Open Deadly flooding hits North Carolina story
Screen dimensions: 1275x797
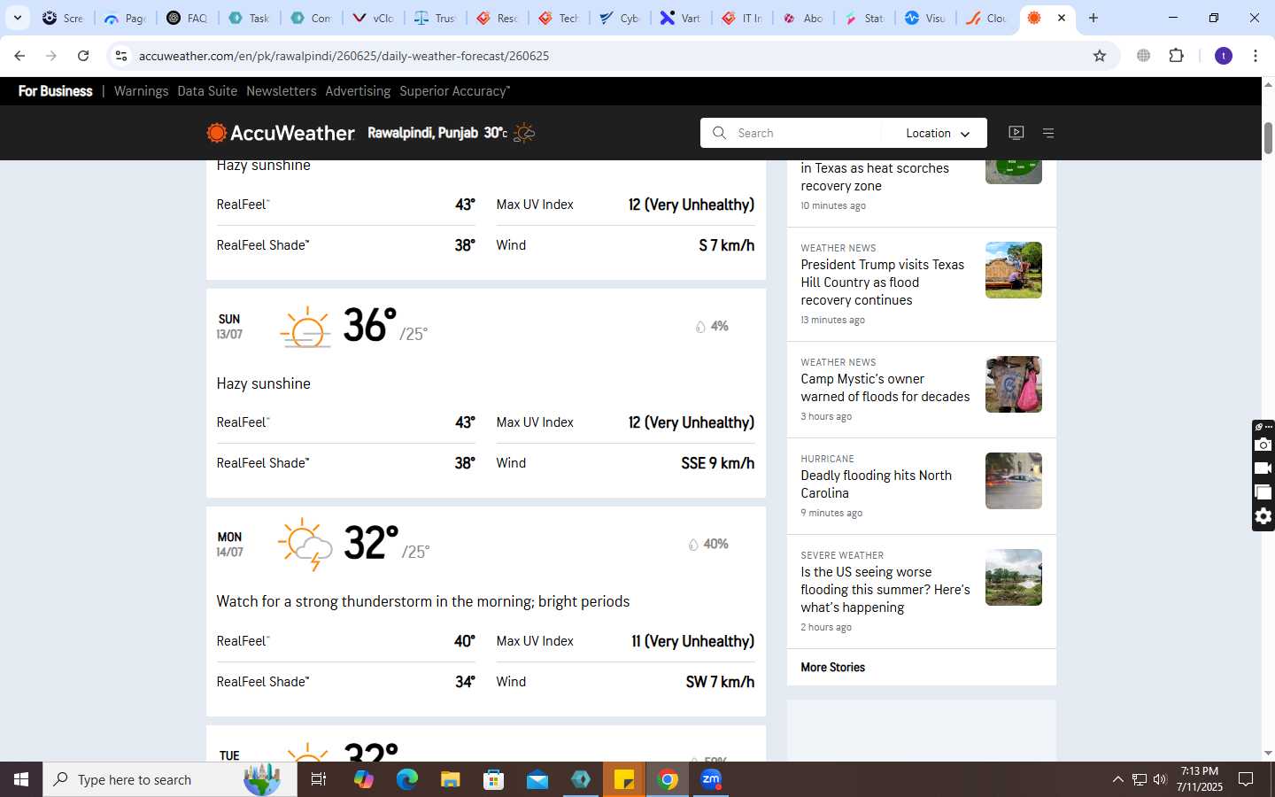(876, 484)
